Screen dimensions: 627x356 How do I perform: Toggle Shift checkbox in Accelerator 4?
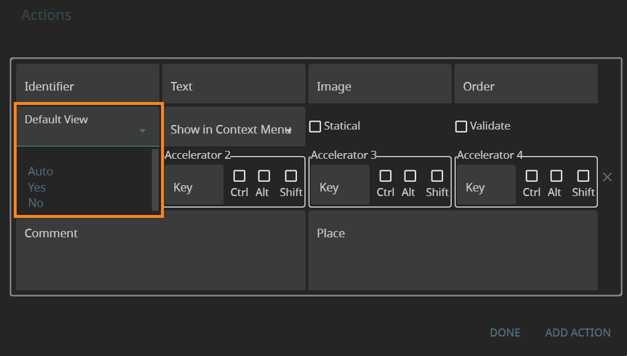click(583, 176)
